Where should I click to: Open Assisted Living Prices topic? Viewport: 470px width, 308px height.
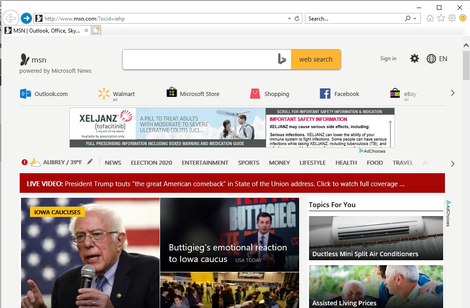point(376,287)
